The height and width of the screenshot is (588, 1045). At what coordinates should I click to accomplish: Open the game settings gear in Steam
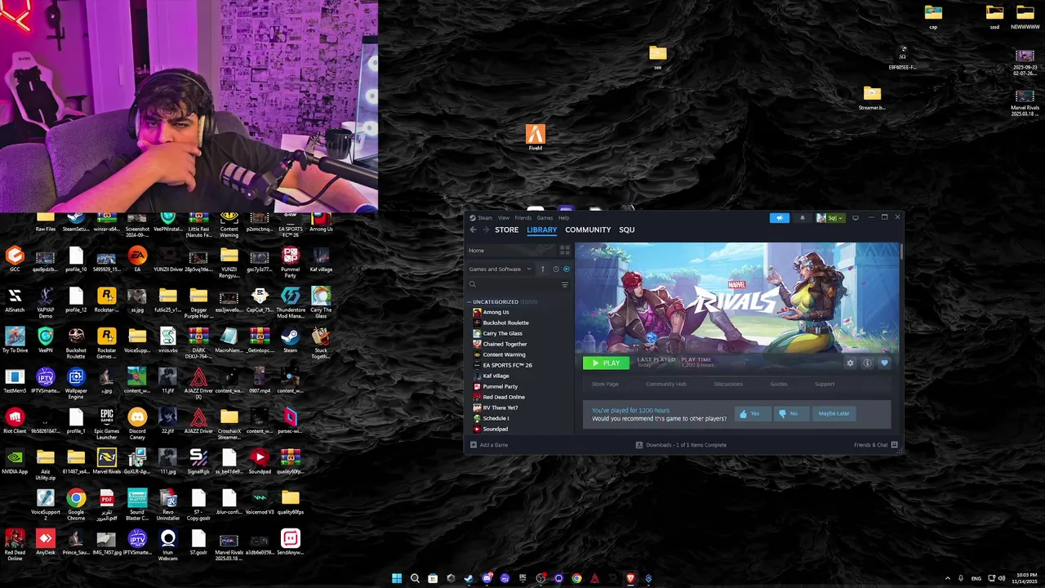pos(850,363)
